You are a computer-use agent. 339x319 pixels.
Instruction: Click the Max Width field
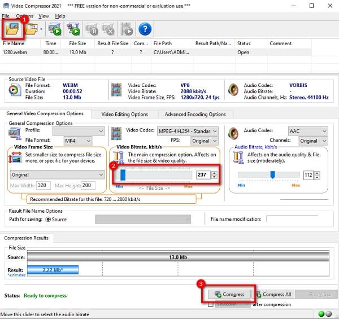click(x=44, y=185)
